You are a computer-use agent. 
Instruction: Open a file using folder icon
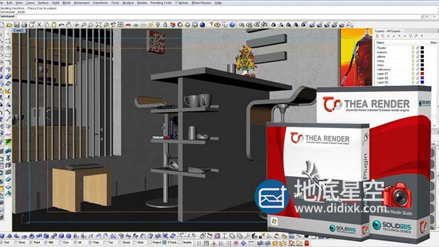point(9,25)
